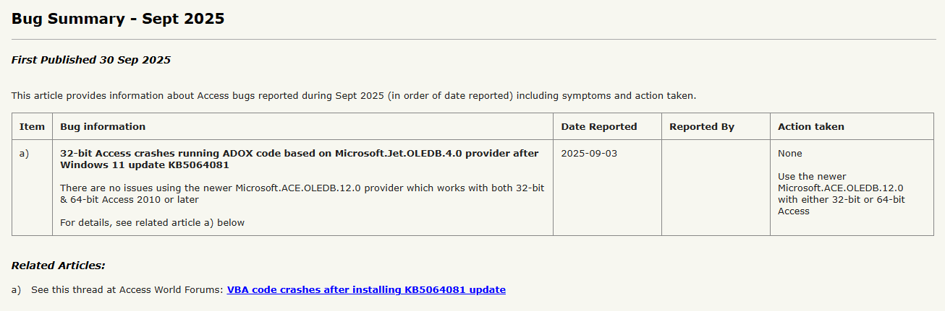Click the For details, see related article line
This screenshot has height=311, width=945.
[153, 222]
